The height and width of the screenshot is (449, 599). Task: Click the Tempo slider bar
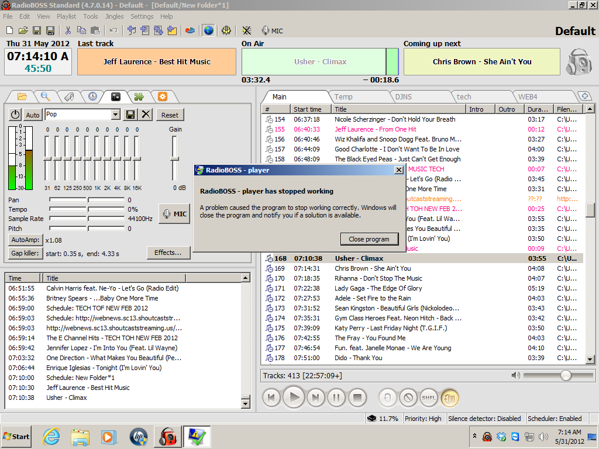tap(87, 209)
